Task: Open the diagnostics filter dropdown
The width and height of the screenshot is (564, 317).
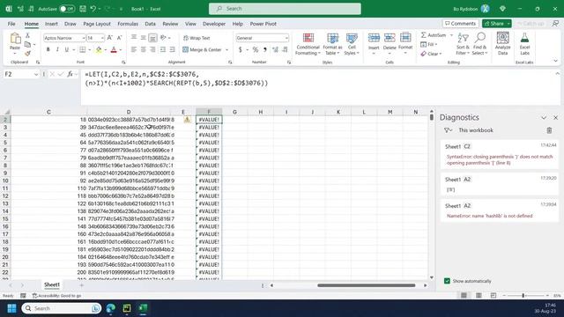Action: [448, 130]
